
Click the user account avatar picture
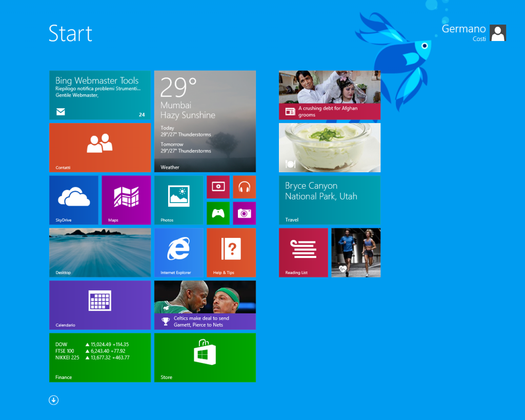498,33
